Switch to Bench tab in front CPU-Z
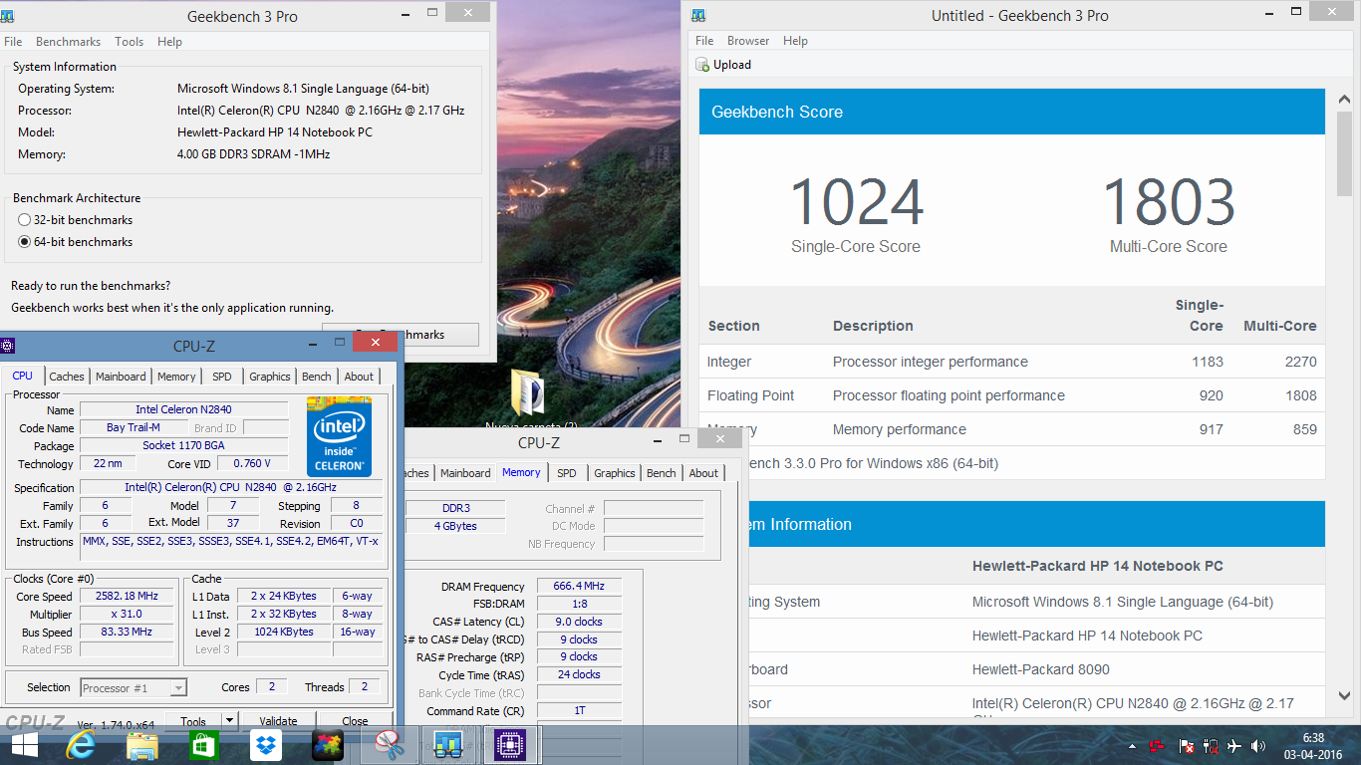The width and height of the screenshot is (1361, 765). click(317, 377)
